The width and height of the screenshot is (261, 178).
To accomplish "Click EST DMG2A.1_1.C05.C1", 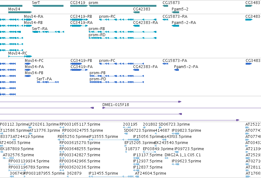I will 166,158.
